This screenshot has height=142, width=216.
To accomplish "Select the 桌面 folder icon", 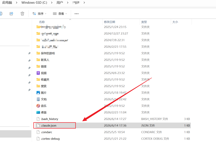I will pyautogui.click(x=38, y=112).
